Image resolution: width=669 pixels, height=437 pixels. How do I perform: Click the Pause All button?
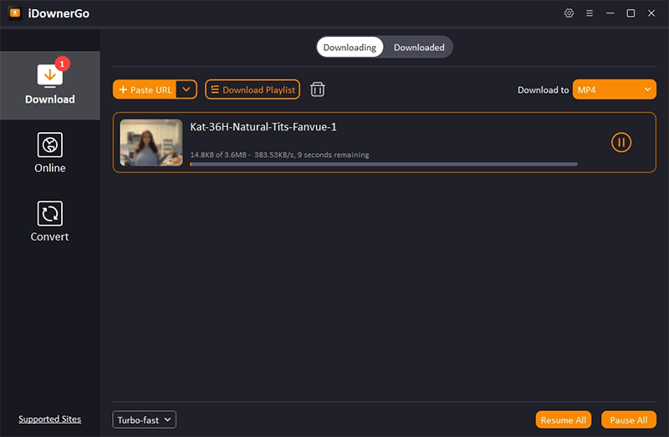[x=629, y=419]
